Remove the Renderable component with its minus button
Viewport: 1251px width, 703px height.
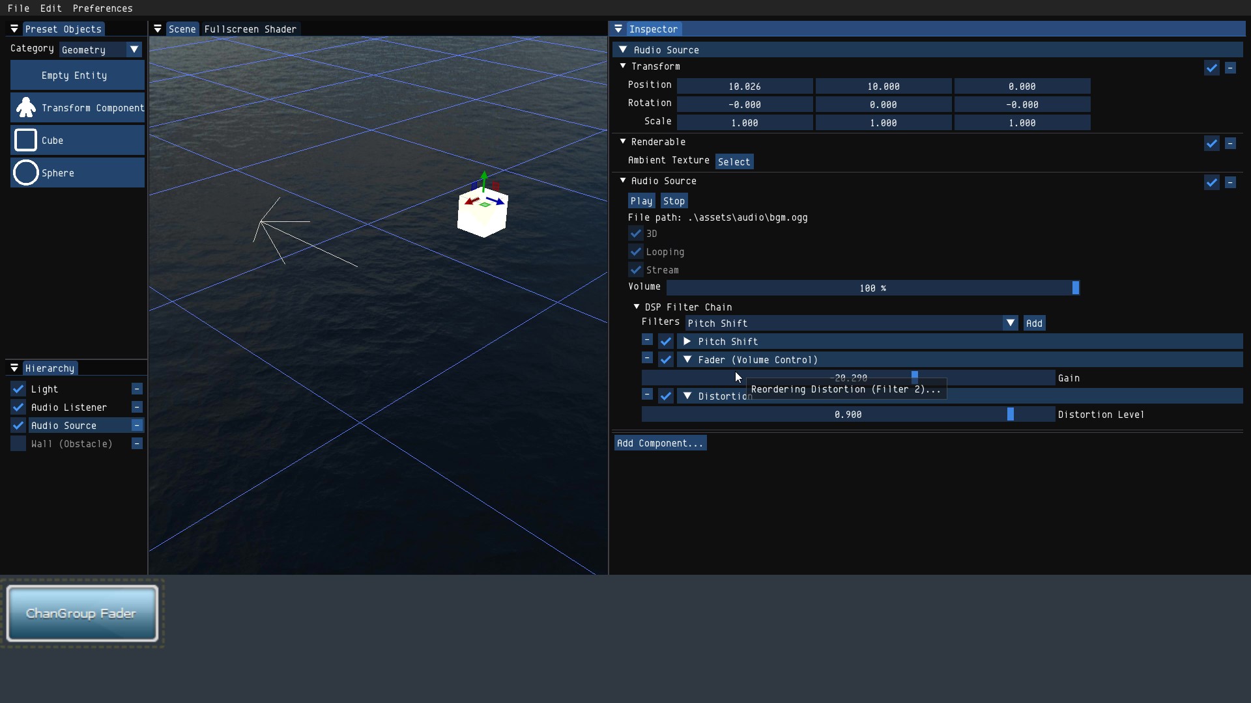point(1230,143)
